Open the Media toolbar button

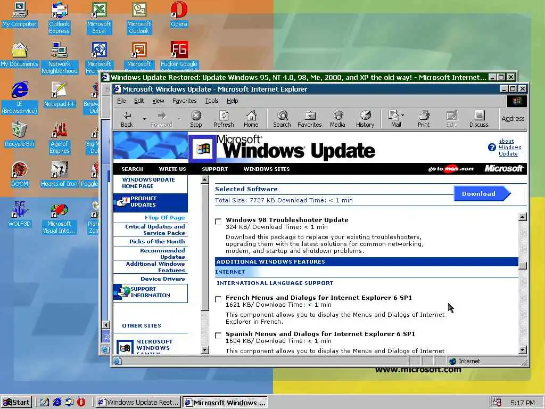click(337, 119)
